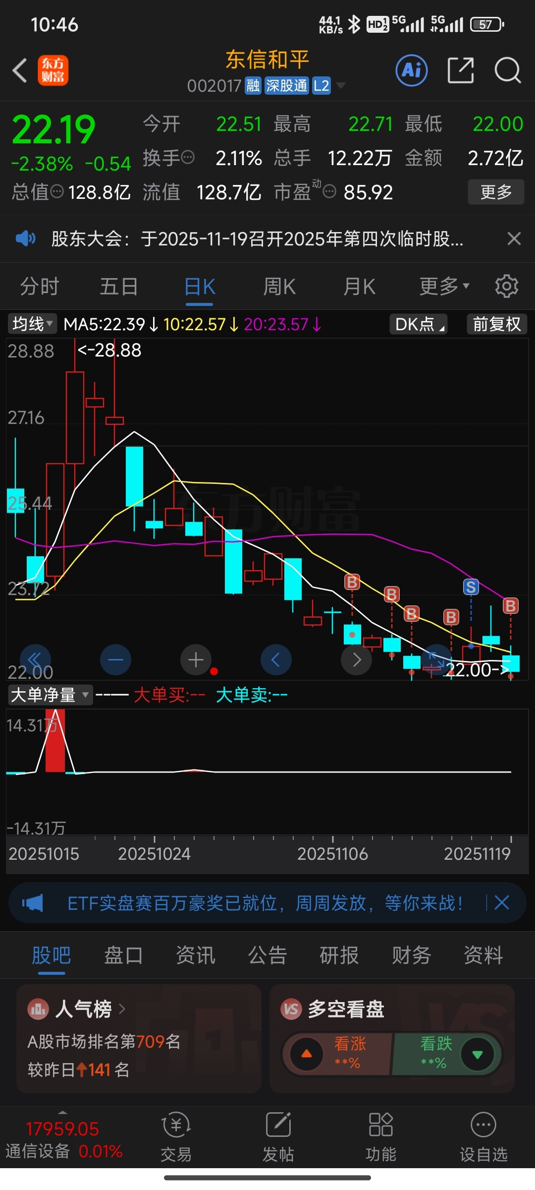Tap the ETF banner megaphone icon
This screenshot has width=535, height=1190.
(33, 903)
